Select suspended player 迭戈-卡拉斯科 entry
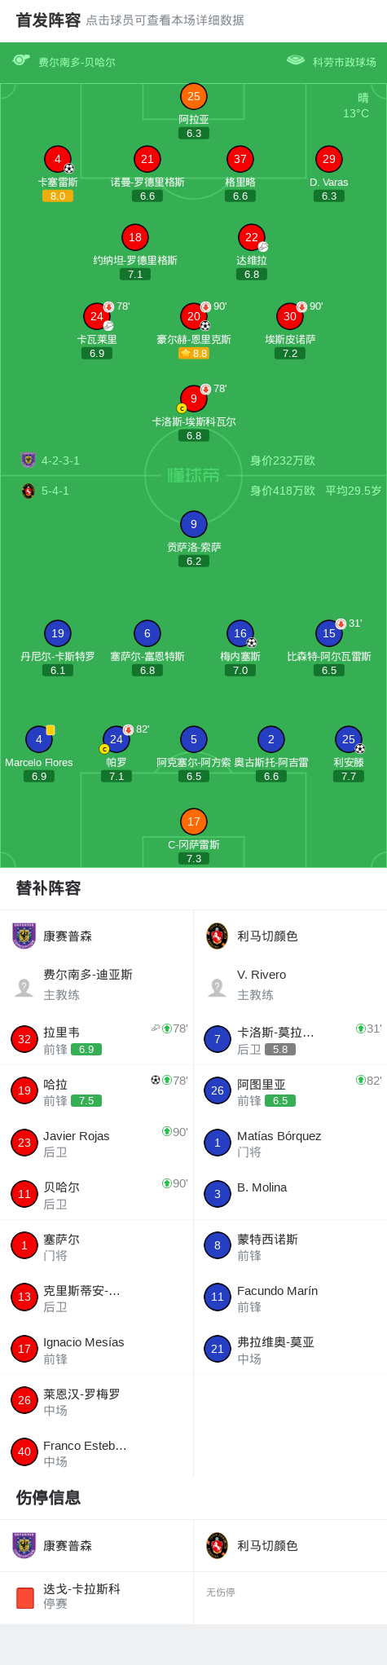Image resolution: width=387 pixels, height=1665 pixels. click(97, 1596)
